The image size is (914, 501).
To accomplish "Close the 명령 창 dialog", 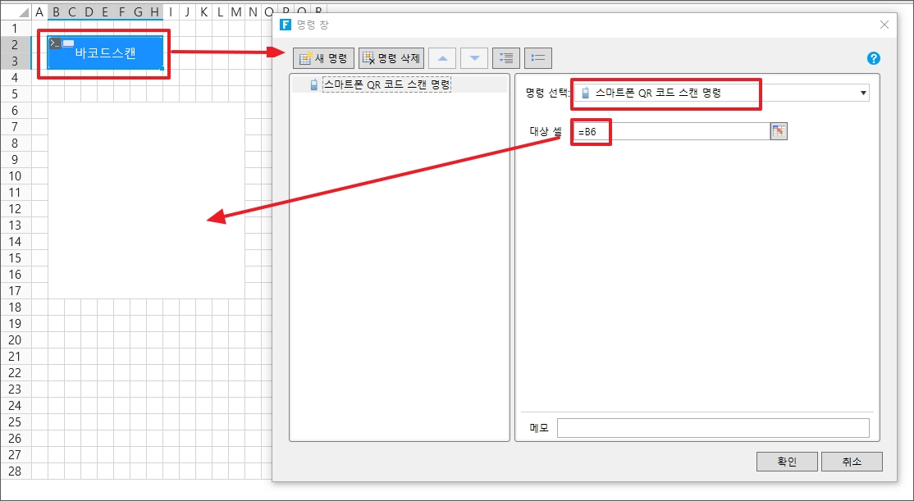I will click(884, 25).
